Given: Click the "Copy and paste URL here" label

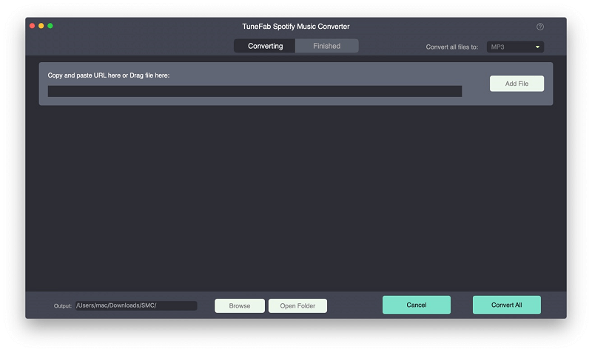Looking at the screenshot, I should 109,75.
